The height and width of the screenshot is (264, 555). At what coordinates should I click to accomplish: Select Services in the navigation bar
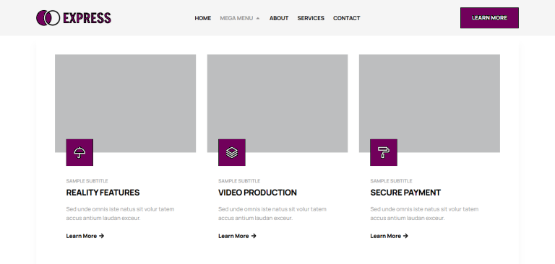pyautogui.click(x=311, y=18)
